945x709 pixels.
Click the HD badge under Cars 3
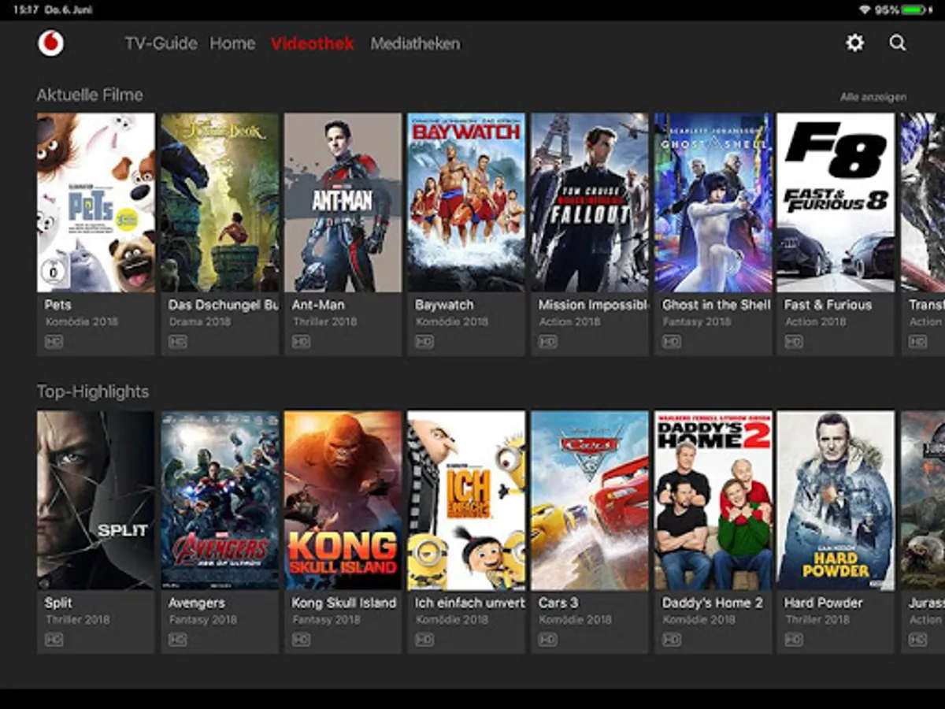point(547,640)
